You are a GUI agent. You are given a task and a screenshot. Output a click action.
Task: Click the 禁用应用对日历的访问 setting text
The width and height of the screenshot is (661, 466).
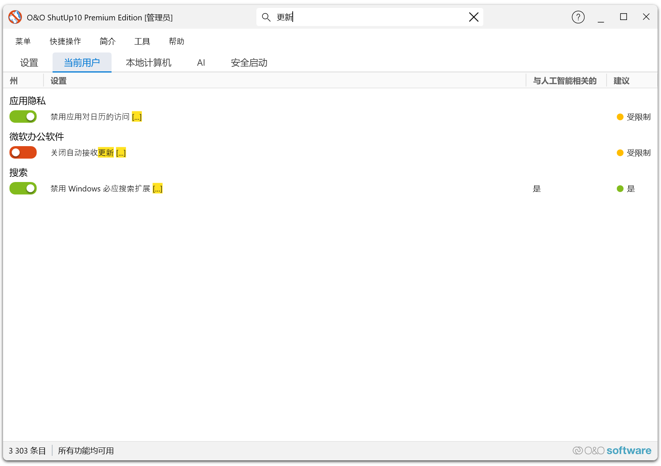(90, 117)
